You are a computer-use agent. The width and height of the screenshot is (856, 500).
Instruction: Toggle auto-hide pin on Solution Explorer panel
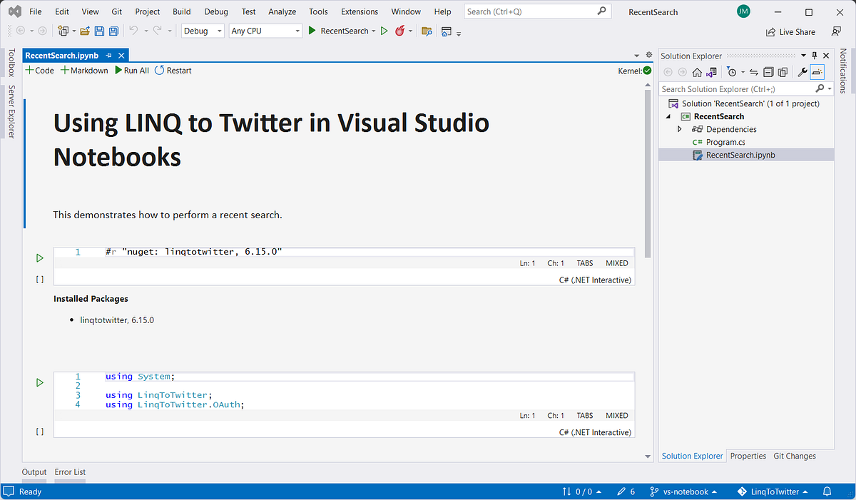click(x=815, y=56)
